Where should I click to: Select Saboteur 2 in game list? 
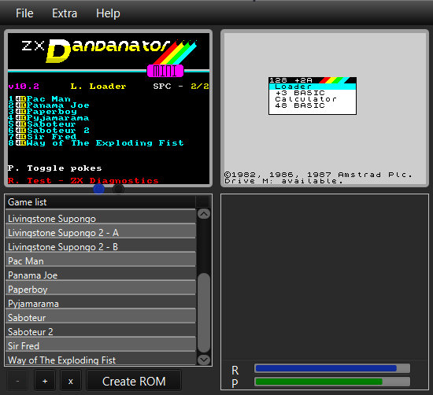pyautogui.click(x=101, y=331)
